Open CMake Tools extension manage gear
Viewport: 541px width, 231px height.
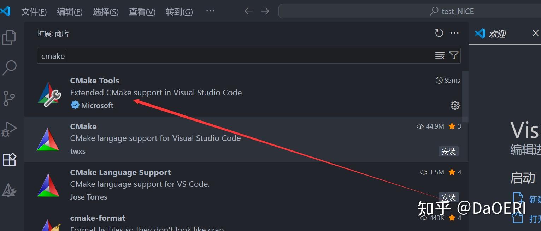point(455,105)
